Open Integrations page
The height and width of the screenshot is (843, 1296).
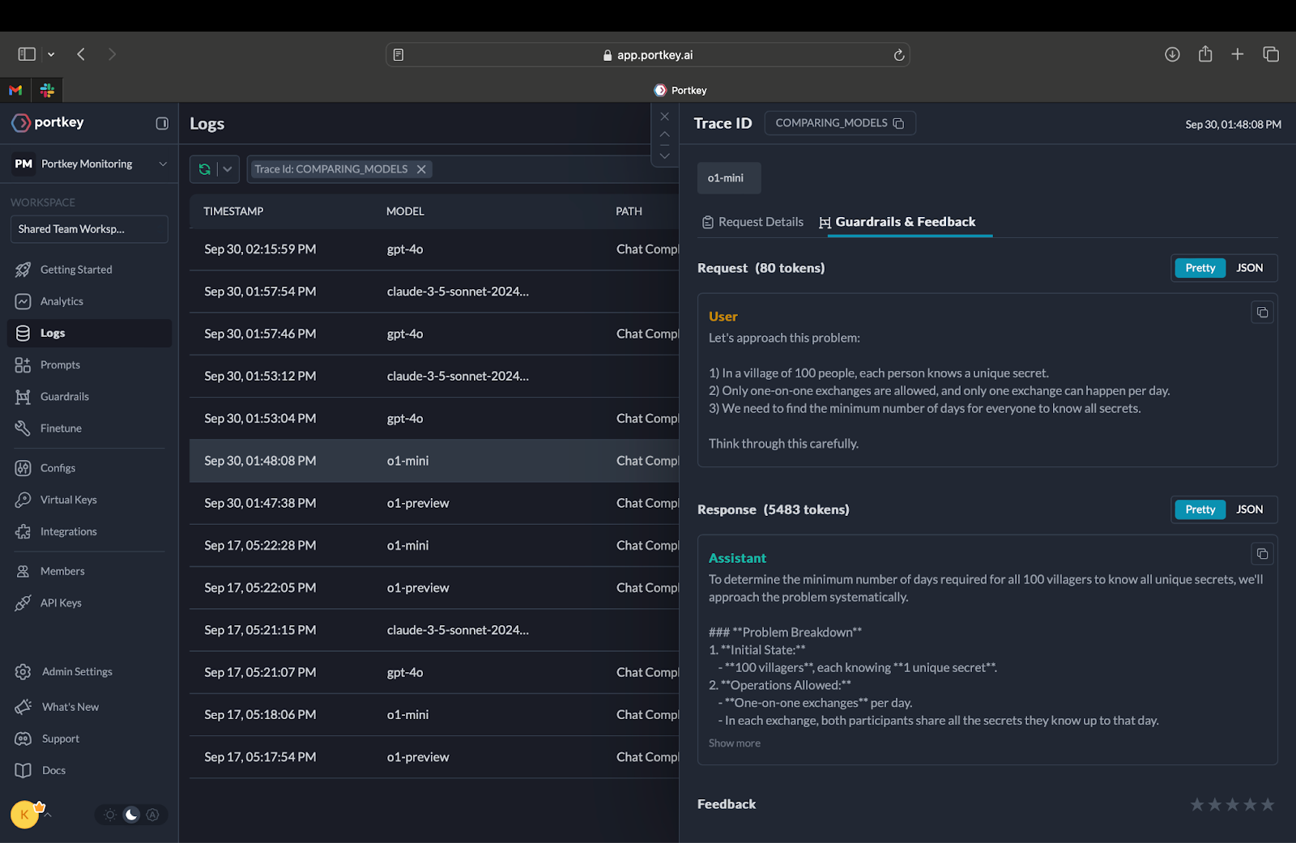89,532
